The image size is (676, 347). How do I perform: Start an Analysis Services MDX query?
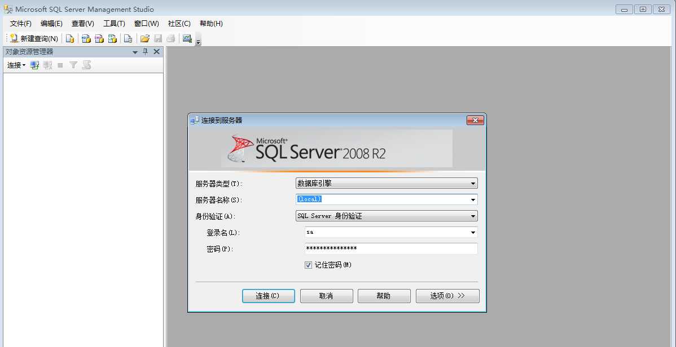(86, 39)
